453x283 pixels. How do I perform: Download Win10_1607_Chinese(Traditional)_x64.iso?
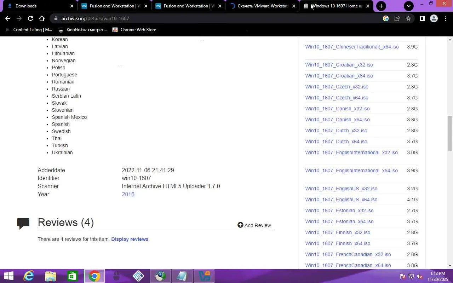coord(352,47)
